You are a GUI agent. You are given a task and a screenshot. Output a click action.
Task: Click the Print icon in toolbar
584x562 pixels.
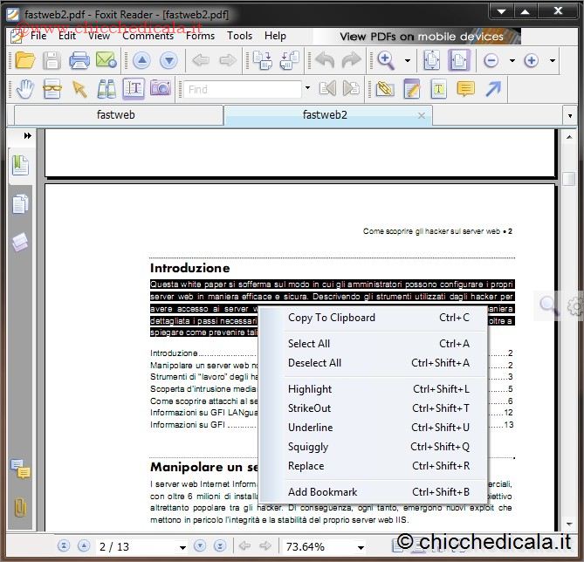click(x=79, y=60)
